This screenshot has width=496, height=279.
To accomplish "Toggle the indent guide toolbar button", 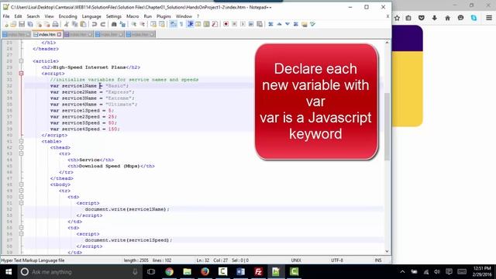I will pos(190,24).
